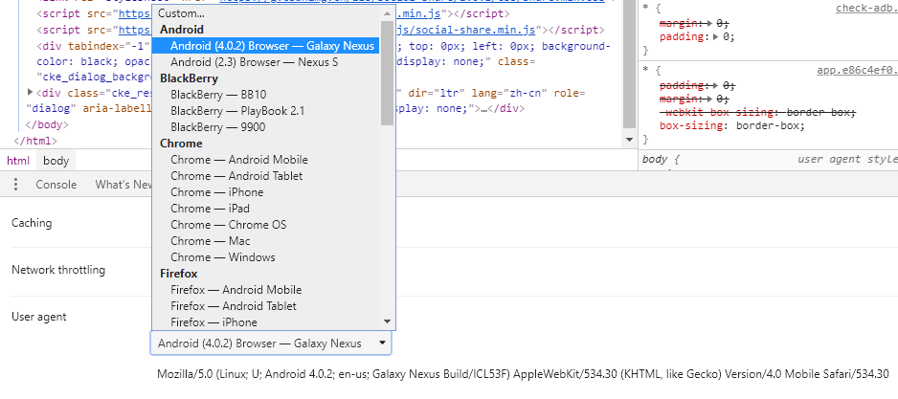Click the Mozilla/5.0 user agent string

point(523,374)
